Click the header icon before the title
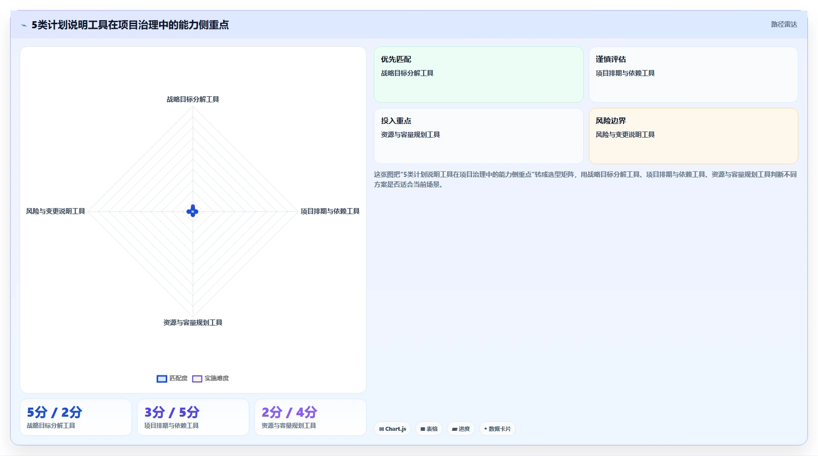818x456 pixels. 24,25
